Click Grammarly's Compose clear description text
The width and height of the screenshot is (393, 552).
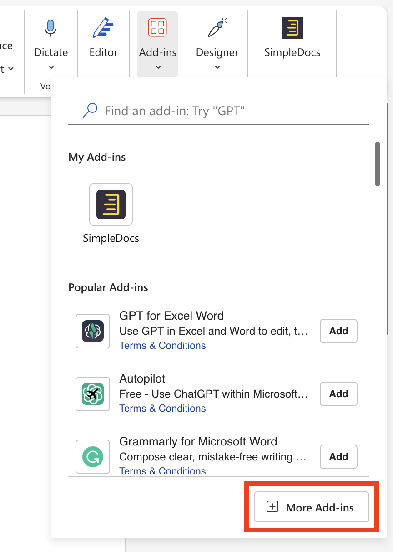point(213,457)
